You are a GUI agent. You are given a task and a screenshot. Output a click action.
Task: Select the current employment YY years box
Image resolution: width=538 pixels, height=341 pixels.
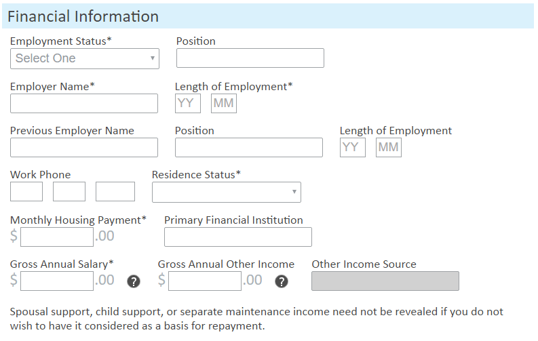(188, 104)
